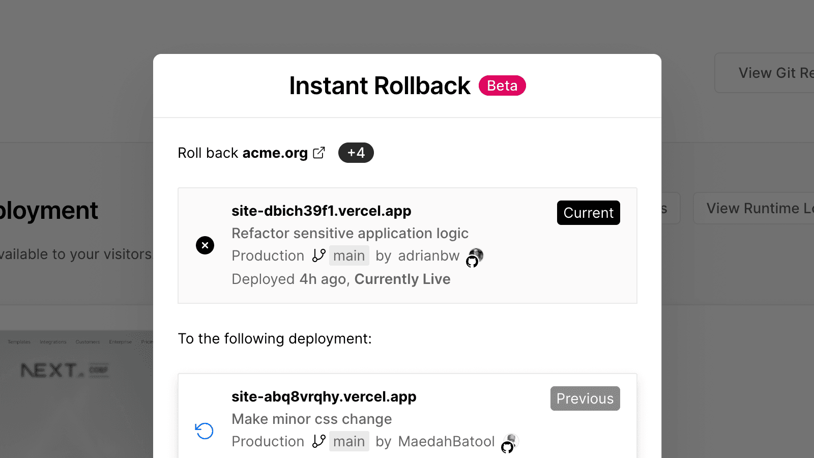
Task: Click the black X status icon
Action: (205, 245)
